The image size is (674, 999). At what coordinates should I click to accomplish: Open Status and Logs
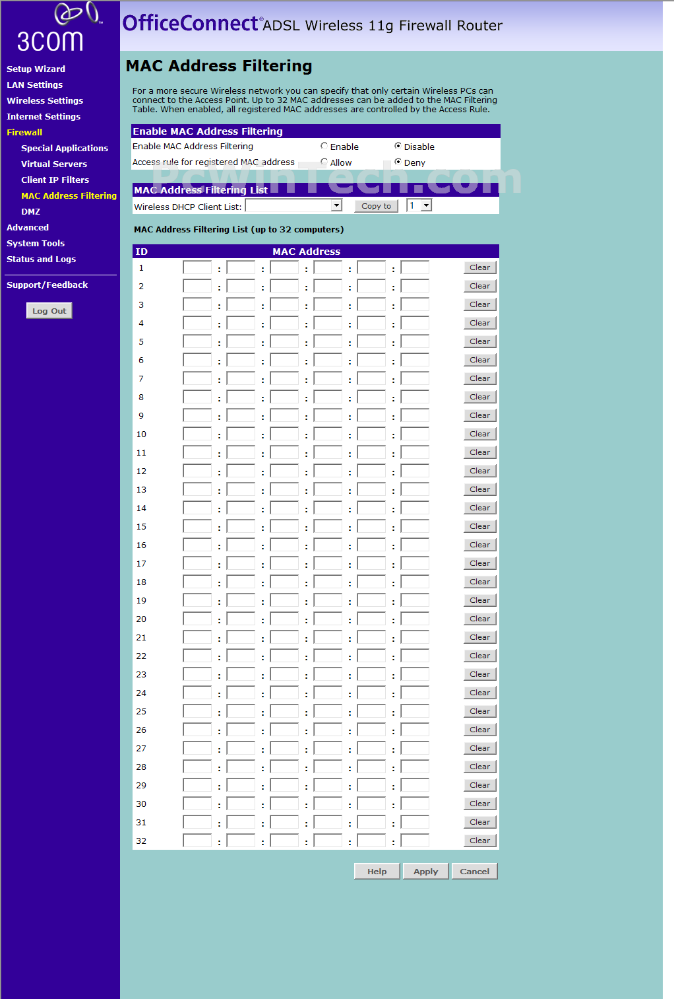point(41,259)
